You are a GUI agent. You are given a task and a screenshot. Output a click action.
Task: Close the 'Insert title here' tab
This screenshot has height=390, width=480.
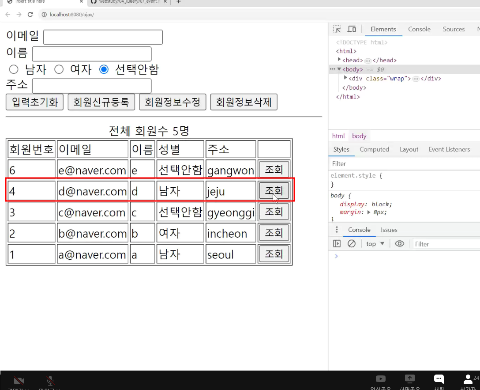(x=81, y=2)
